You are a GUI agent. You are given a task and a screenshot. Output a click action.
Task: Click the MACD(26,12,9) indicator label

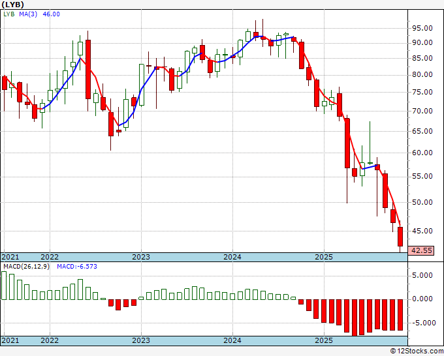click(x=26, y=267)
